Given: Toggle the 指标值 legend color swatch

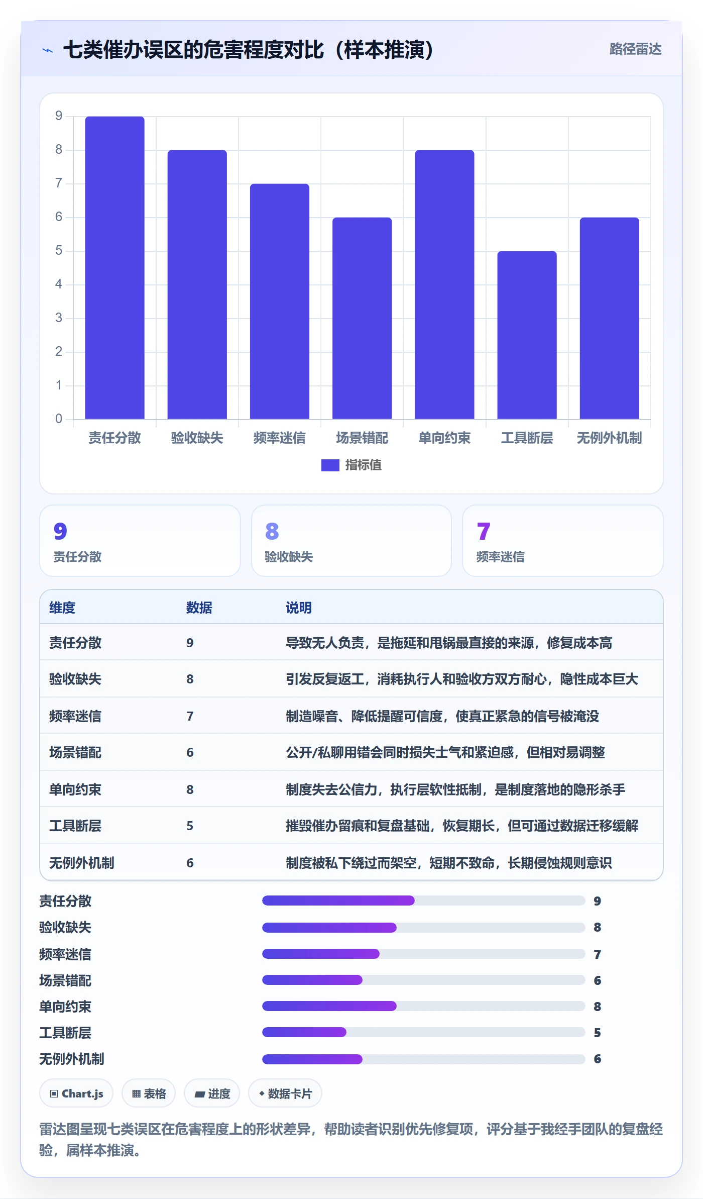Looking at the screenshot, I should (330, 465).
